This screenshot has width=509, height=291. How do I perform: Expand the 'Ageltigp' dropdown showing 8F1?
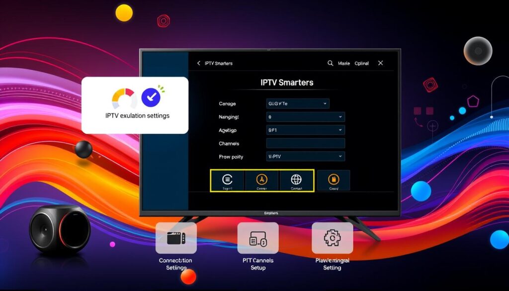(x=306, y=130)
